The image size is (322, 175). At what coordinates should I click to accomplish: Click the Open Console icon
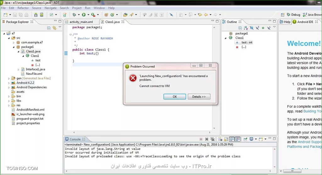pyautogui.click(x=261, y=139)
